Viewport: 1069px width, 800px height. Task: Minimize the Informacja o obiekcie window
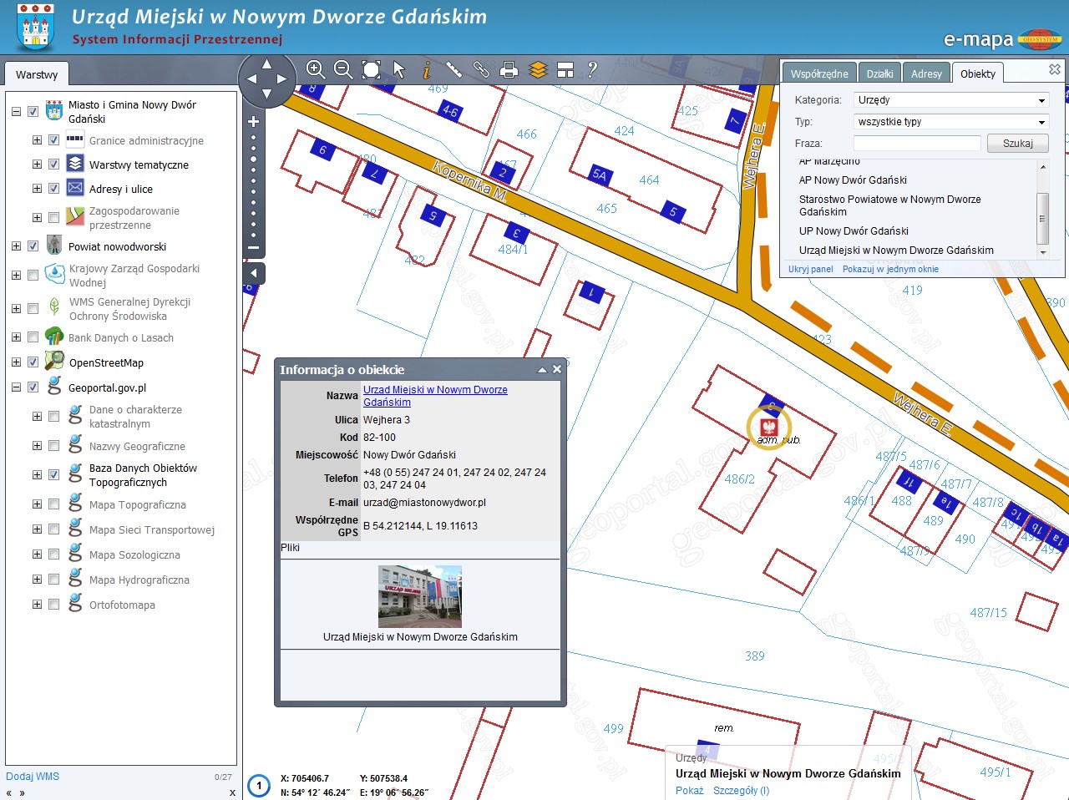pos(542,369)
